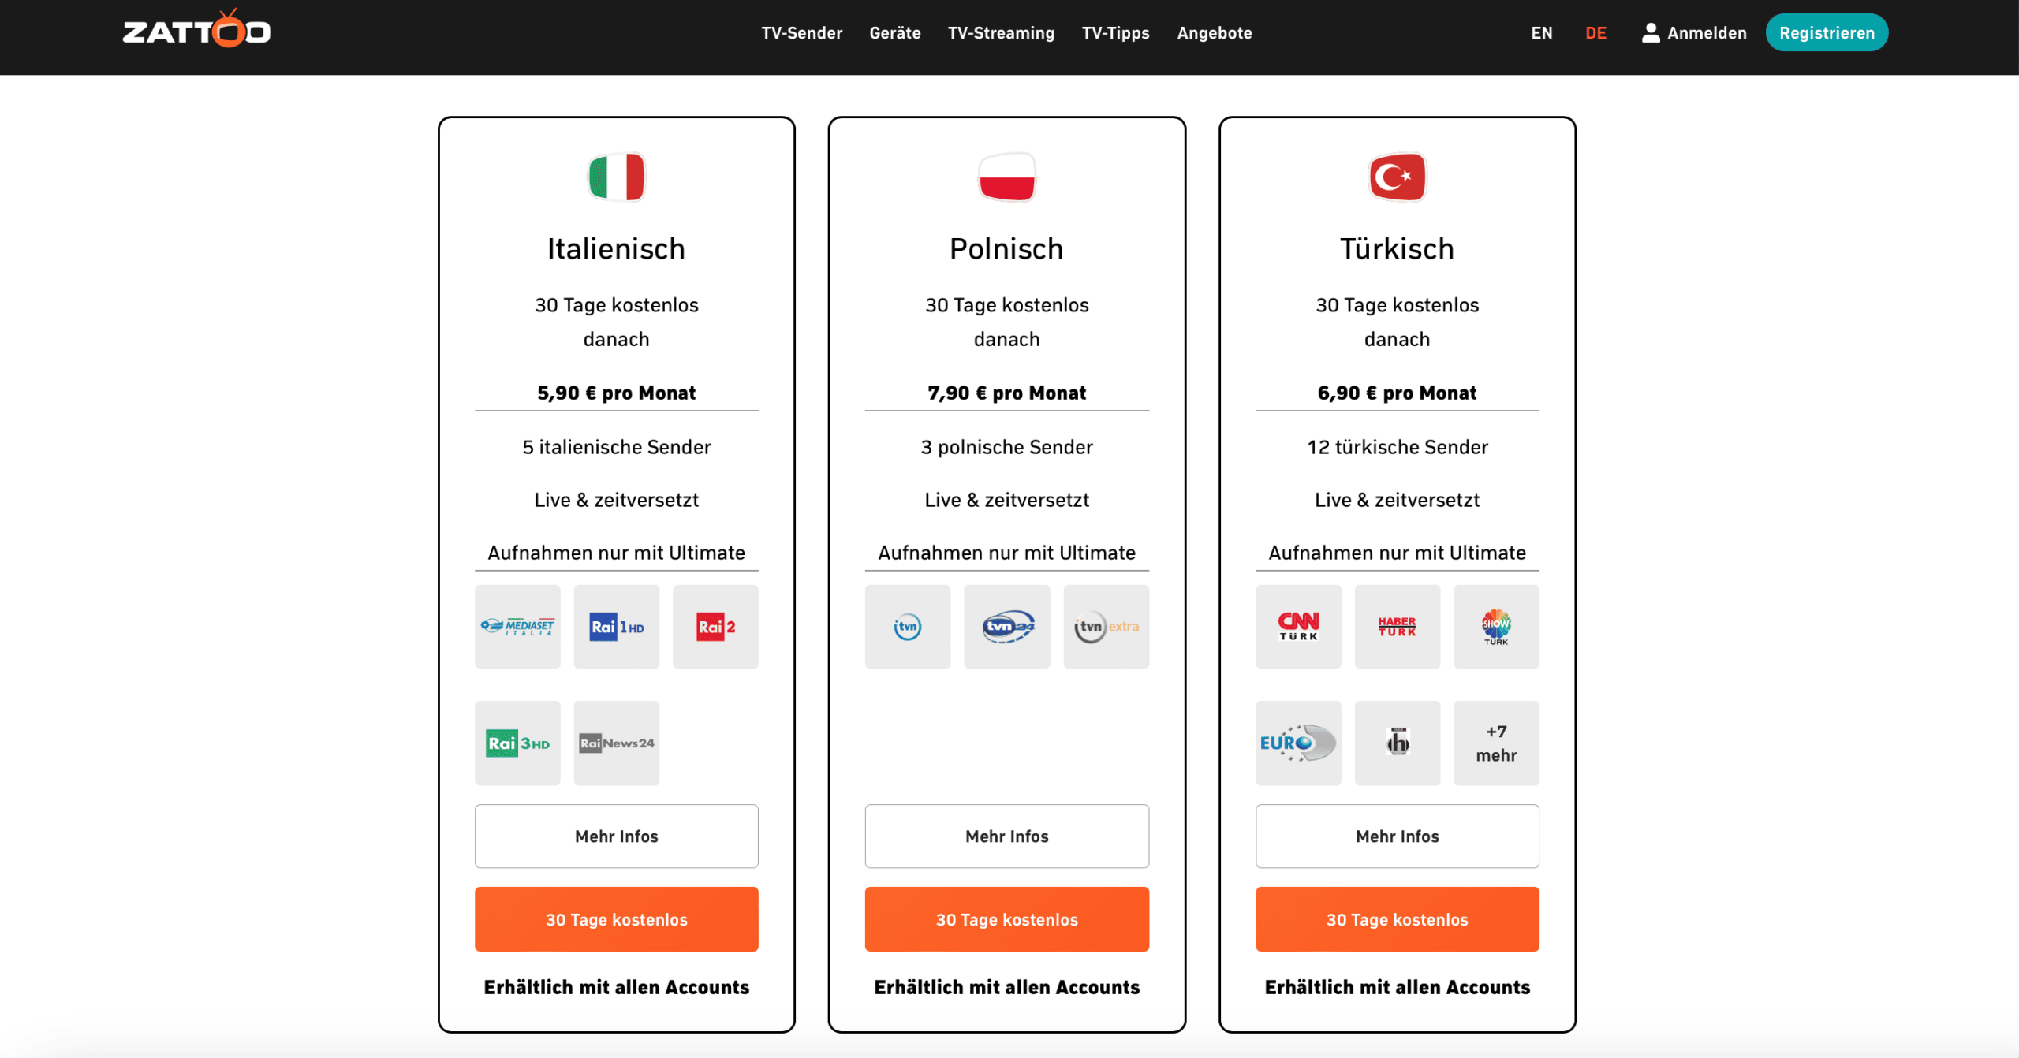Click the 6,90 € pro Monat price
2019x1058 pixels.
[x=1397, y=393]
